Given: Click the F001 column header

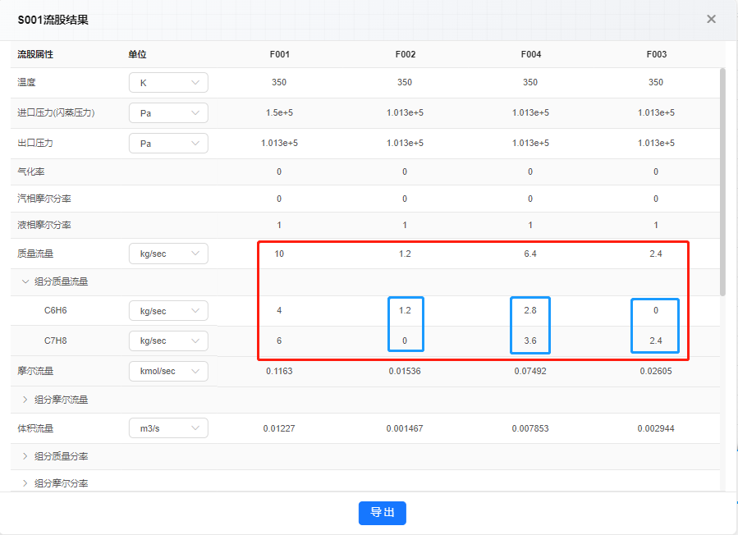Looking at the screenshot, I should (x=280, y=54).
